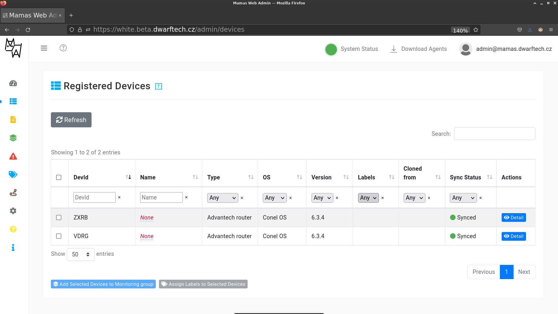Click the blue tags icon in sidebar
558x314 pixels.
pos(13,174)
